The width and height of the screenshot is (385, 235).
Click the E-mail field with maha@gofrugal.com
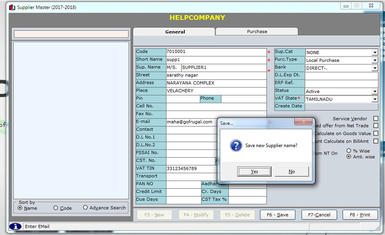coord(192,122)
